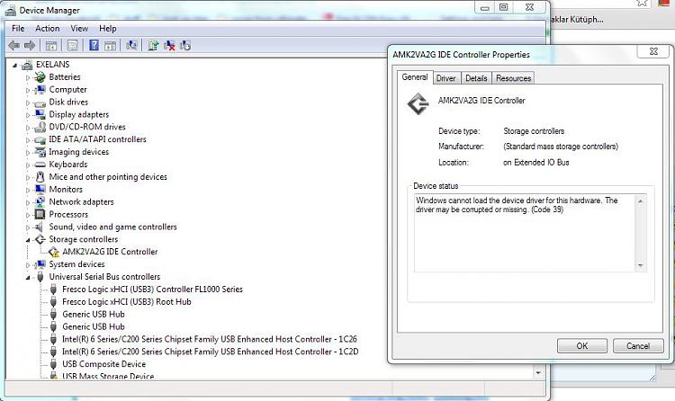Expand the Batteries node
Image resolution: width=675 pixels, height=401 pixels.
click(28, 78)
